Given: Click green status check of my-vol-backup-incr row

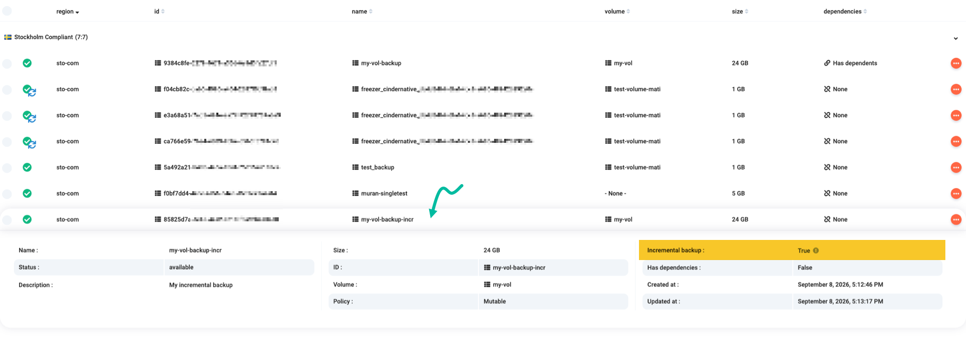Looking at the screenshot, I should tap(27, 219).
